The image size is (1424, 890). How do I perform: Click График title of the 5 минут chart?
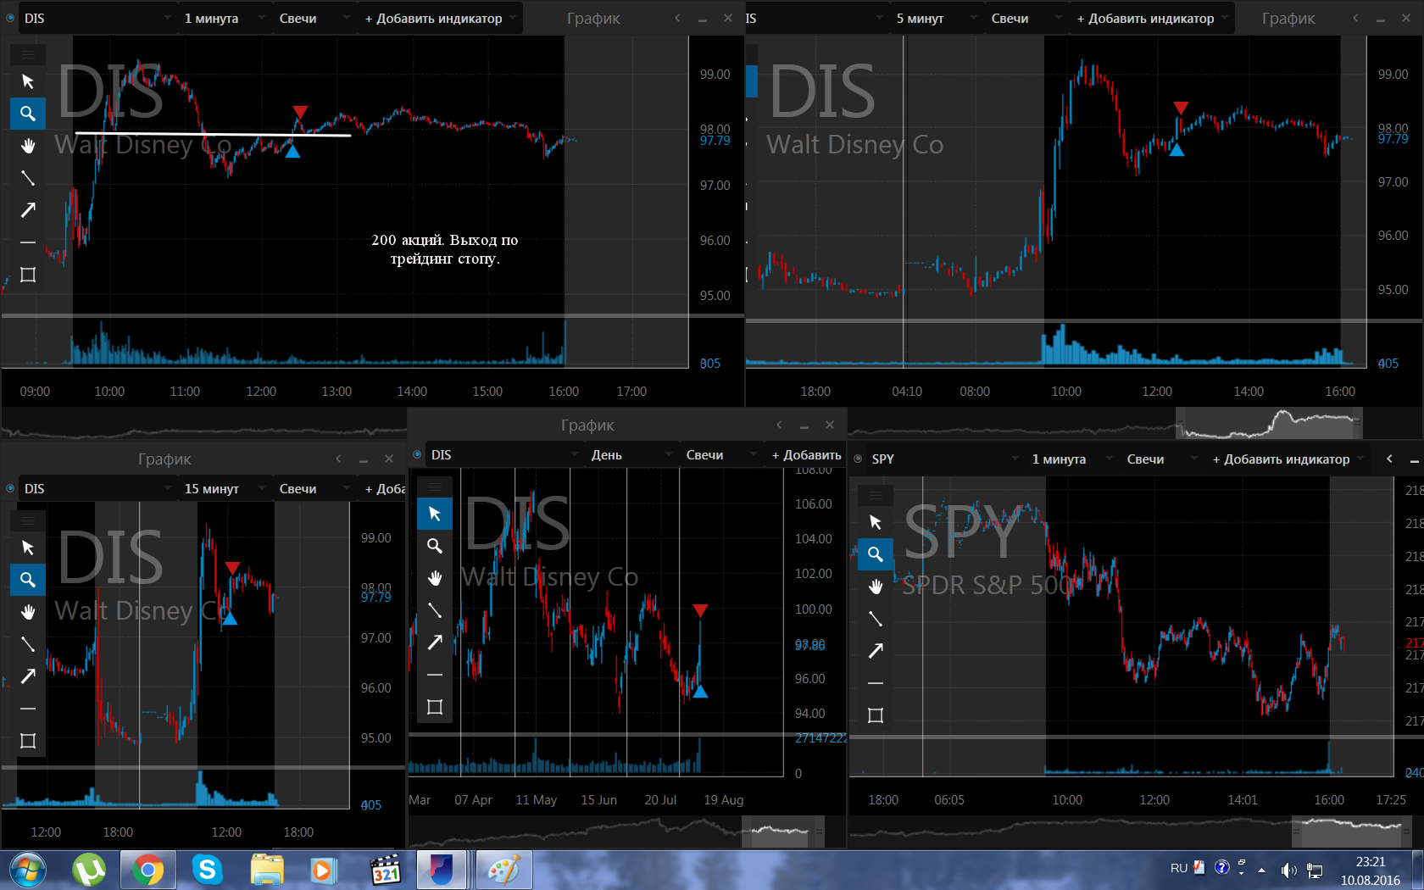[x=1288, y=18]
